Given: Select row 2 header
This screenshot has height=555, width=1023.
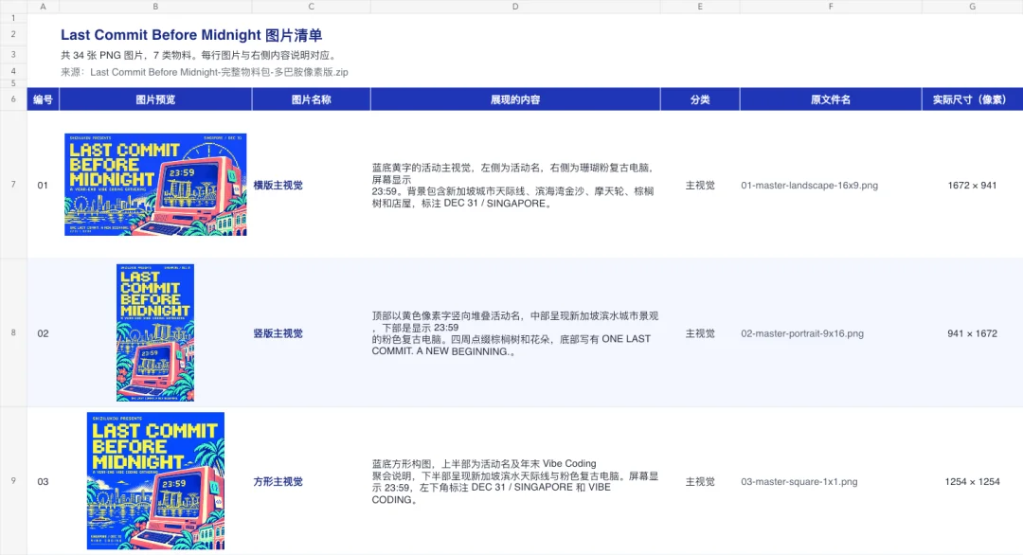Looking at the screenshot, I should click(x=13, y=34).
